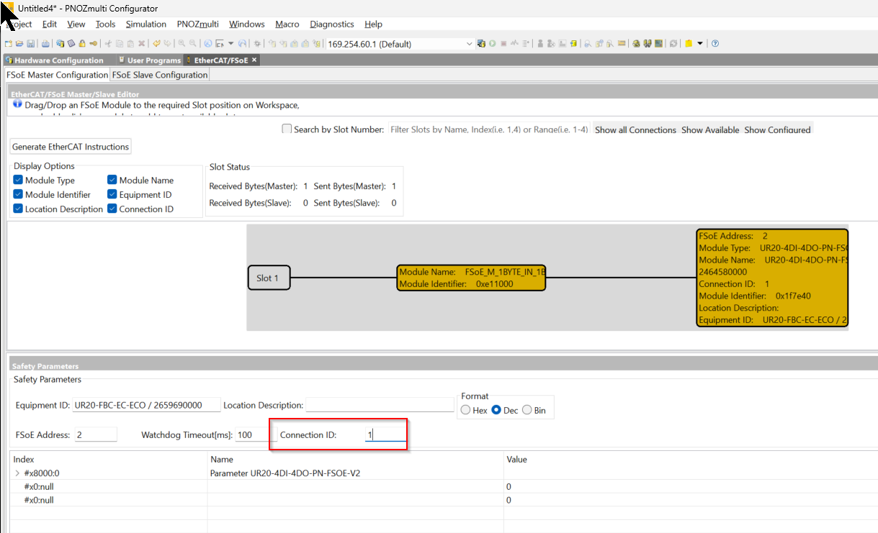Select the Dec format radio button
This screenshot has width=878, height=533.
point(496,410)
